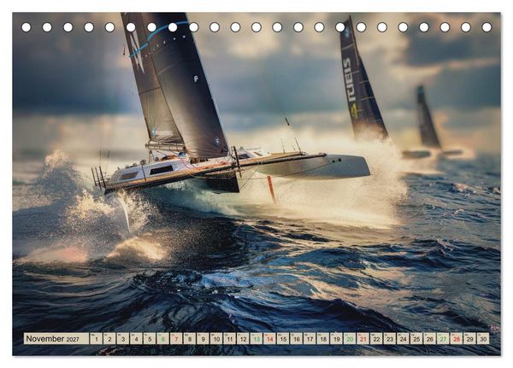The width and height of the screenshot is (513, 368).
Task: Pick date cell 16
Action: [297, 339]
